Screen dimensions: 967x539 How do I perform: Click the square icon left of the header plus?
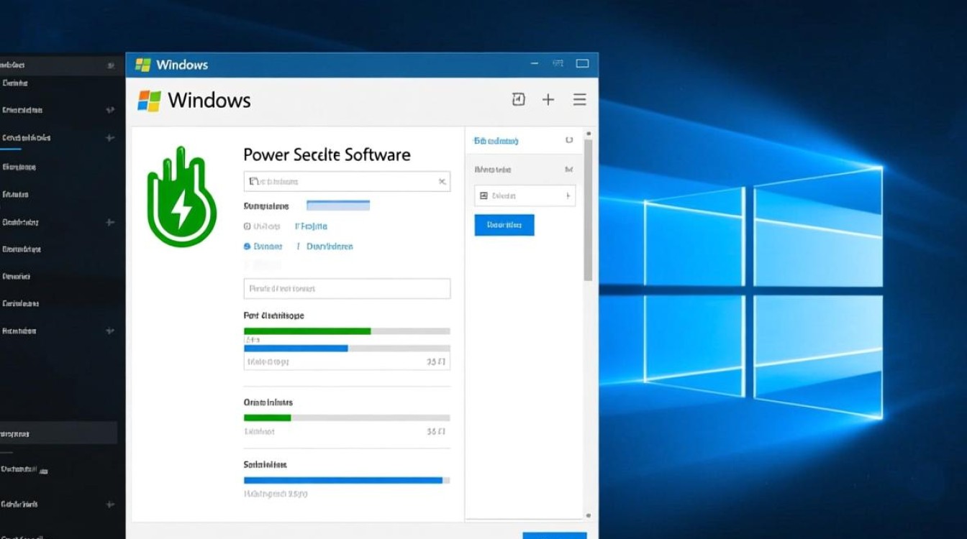(518, 100)
